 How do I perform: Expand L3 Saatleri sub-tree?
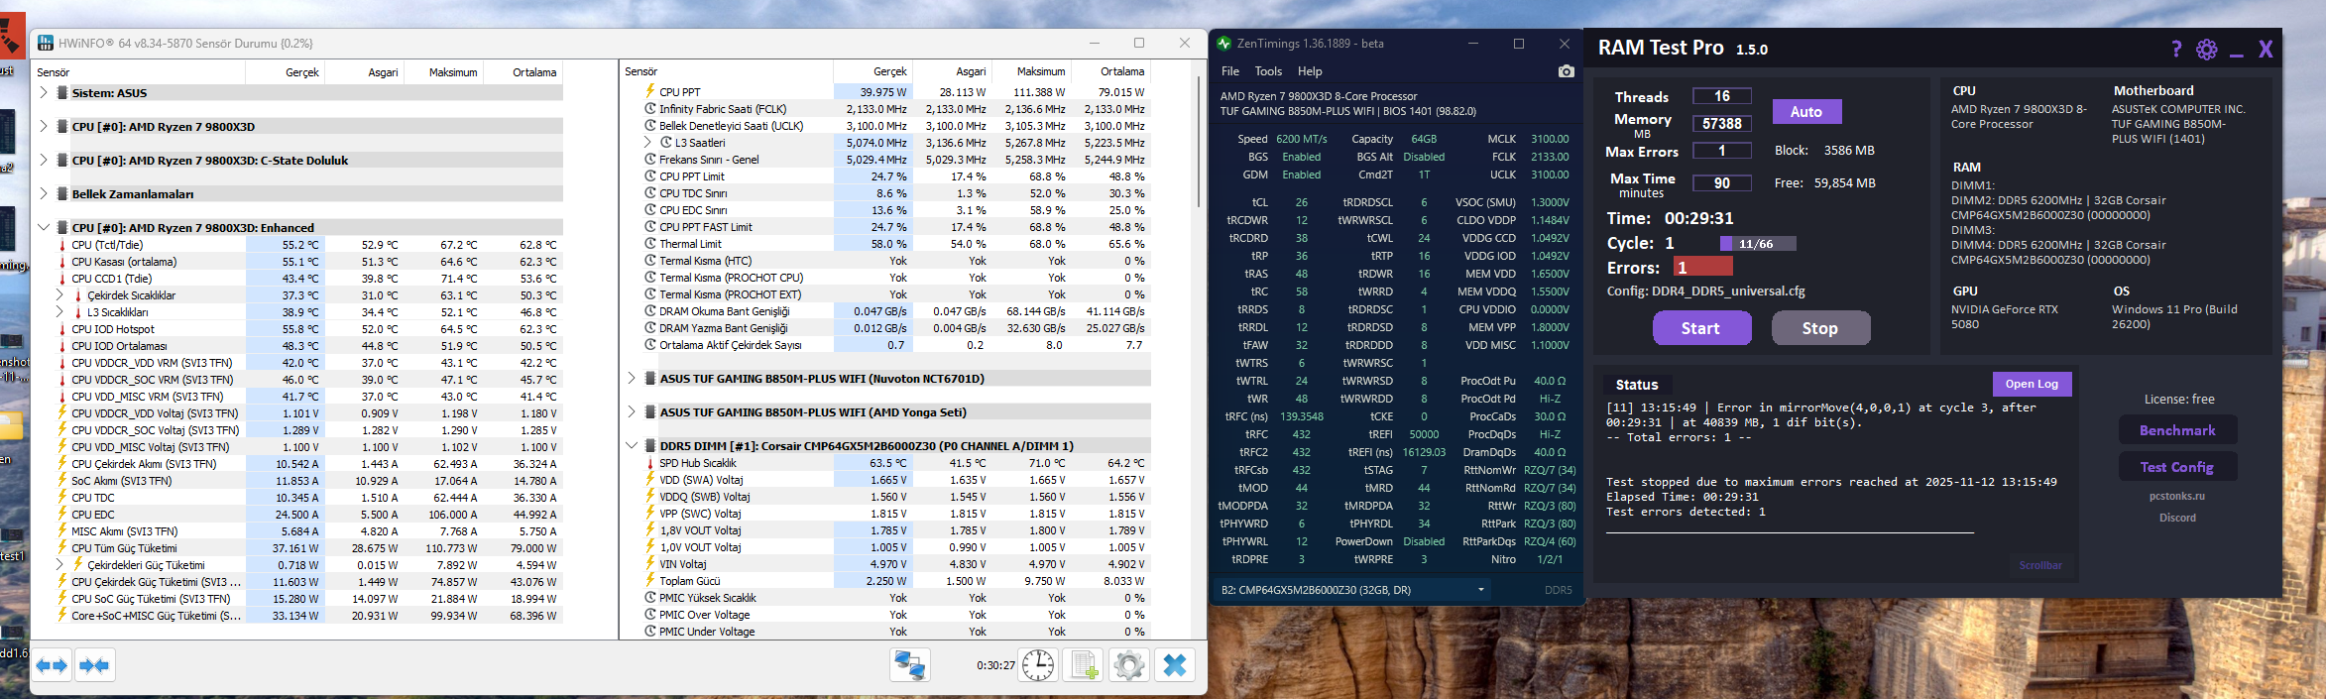(x=648, y=143)
